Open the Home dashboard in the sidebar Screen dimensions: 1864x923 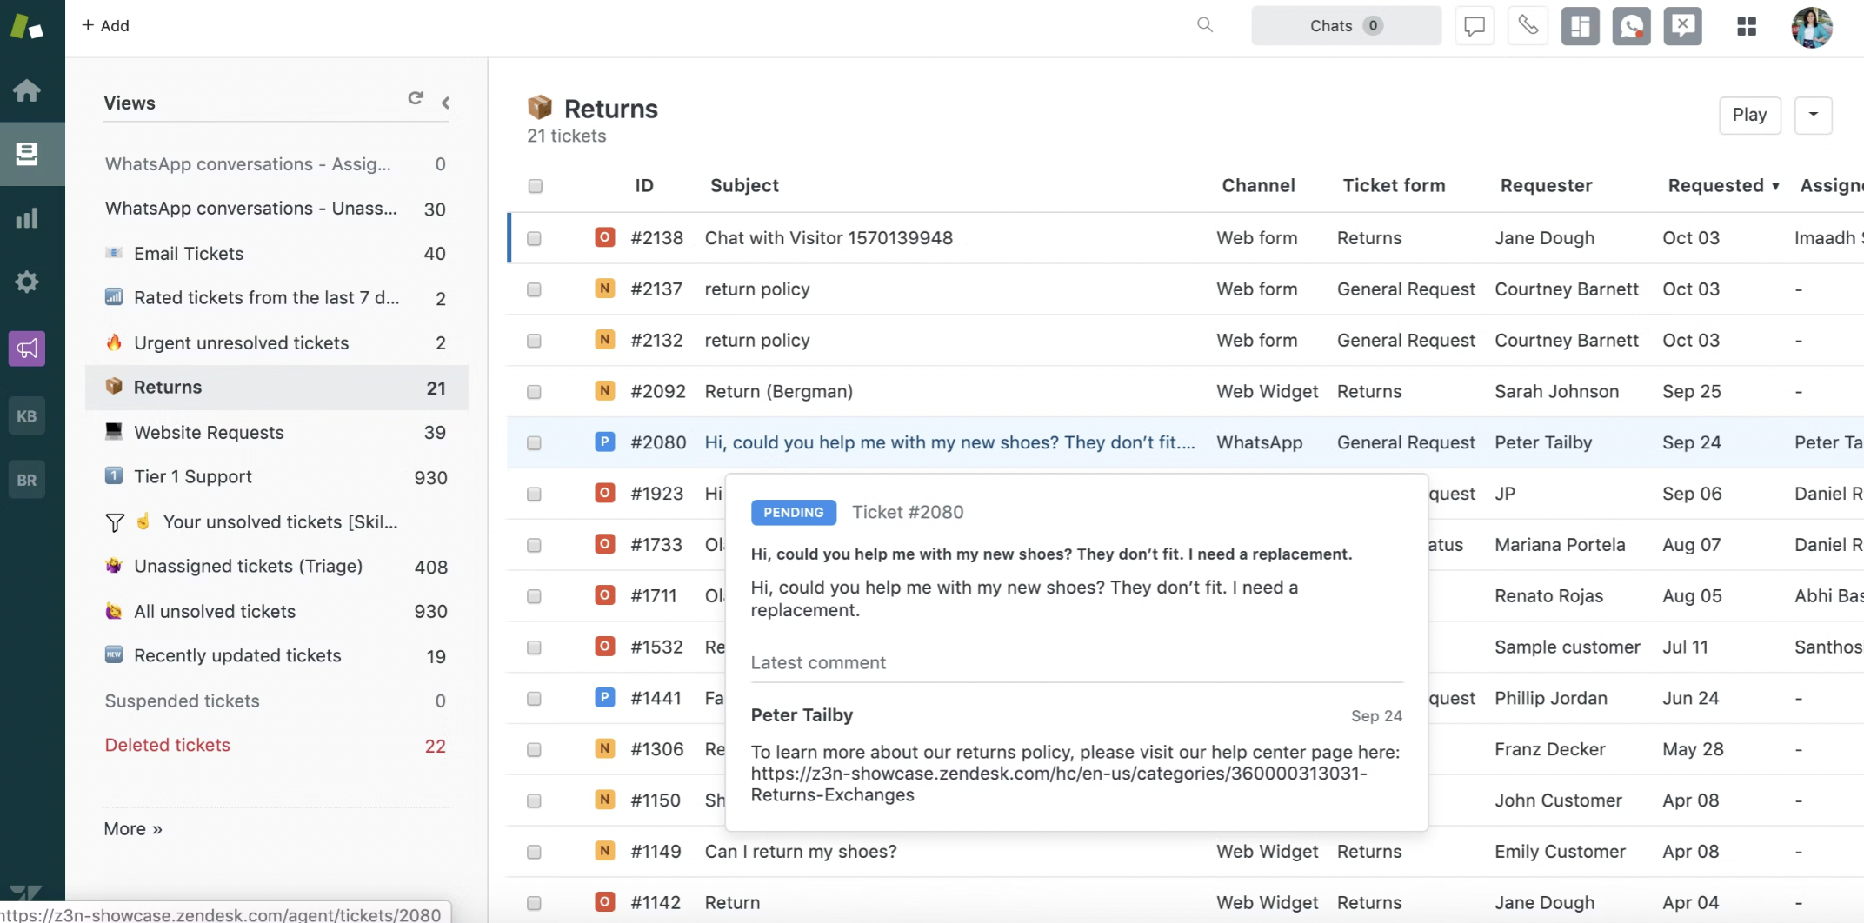[x=27, y=90]
